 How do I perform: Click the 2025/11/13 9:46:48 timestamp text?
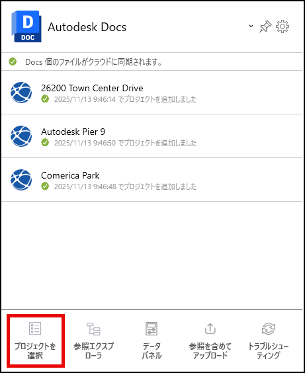pyautogui.click(x=85, y=186)
